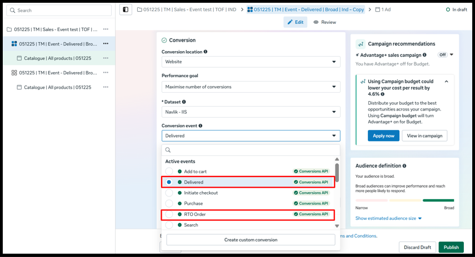The height and width of the screenshot is (257, 475).
Task: Click the Advantage+ sales campaign info icon
Action: (x=424, y=55)
